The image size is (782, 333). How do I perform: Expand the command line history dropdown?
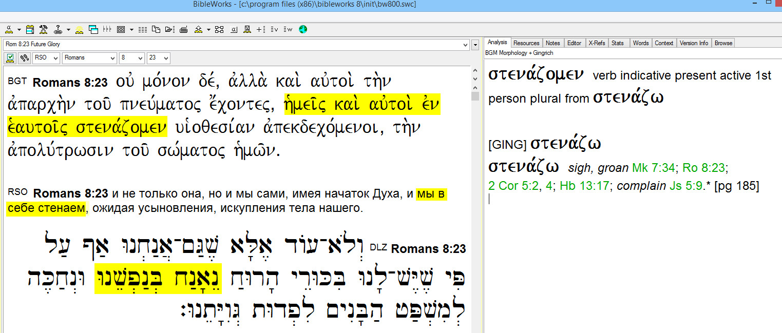pos(466,45)
